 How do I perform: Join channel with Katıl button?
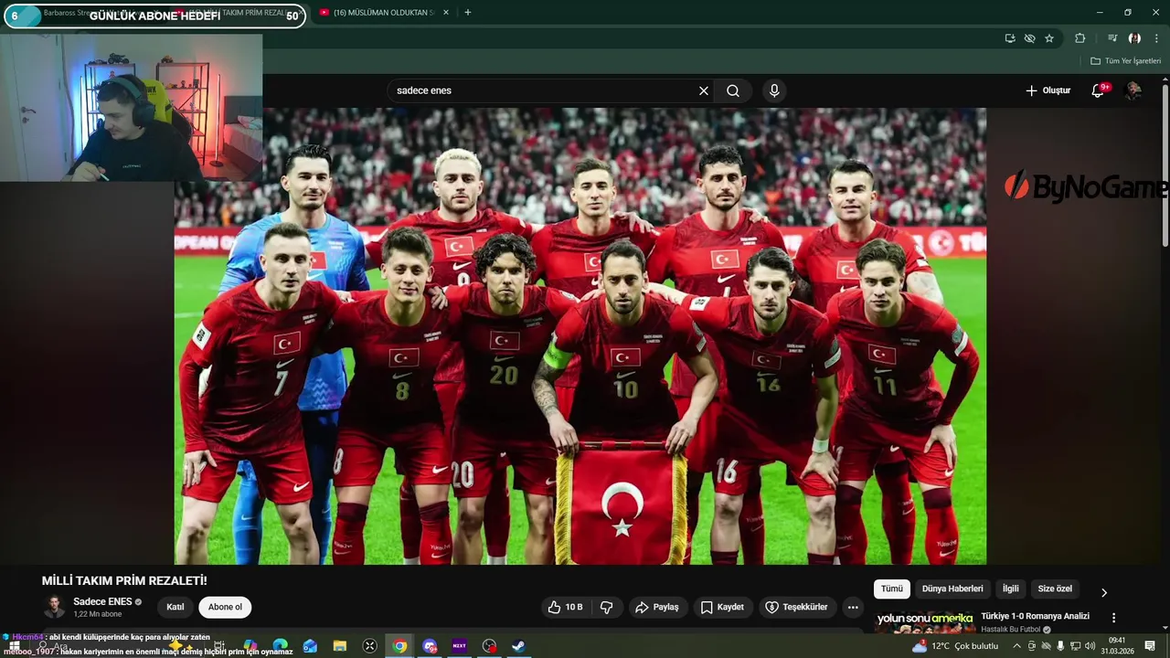[175, 607]
